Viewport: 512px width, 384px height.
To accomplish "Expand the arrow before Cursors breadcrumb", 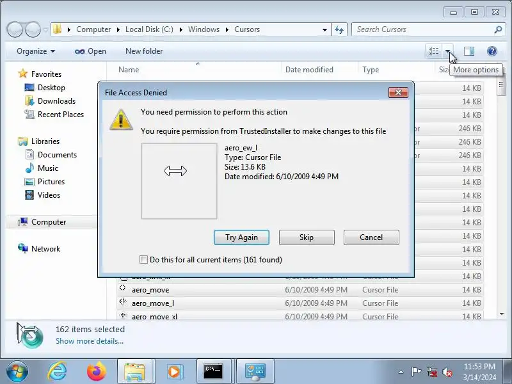I will (x=227, y=29).
